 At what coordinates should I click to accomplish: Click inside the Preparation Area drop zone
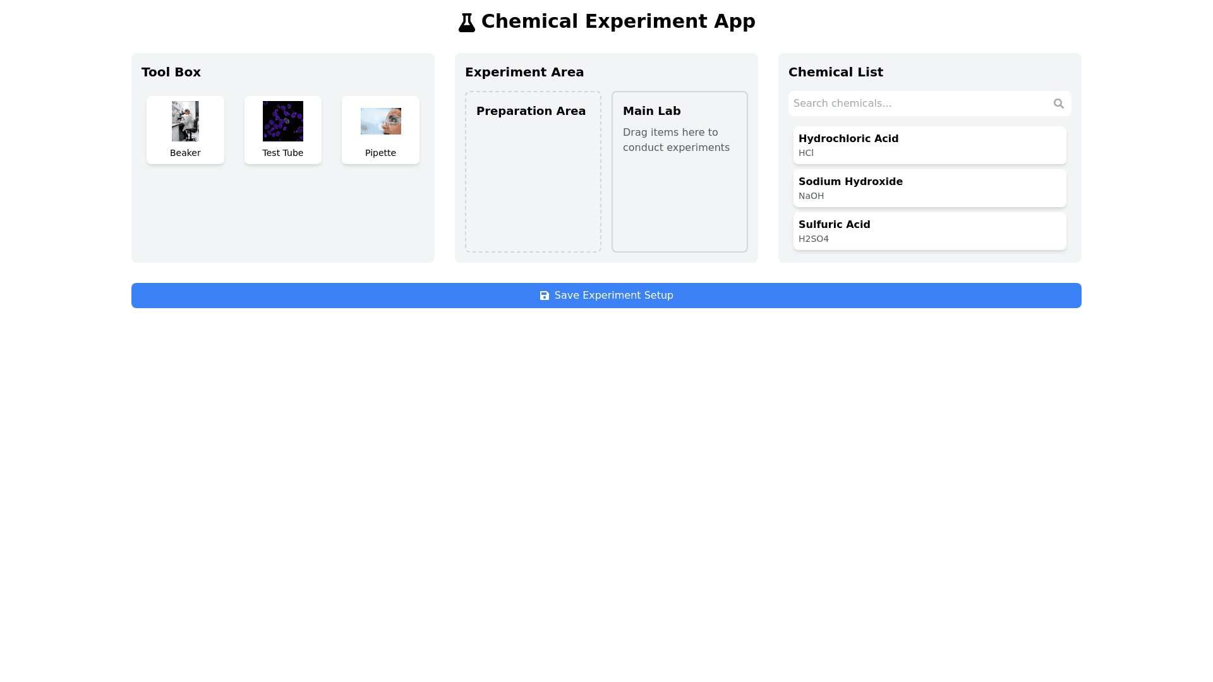pyautogui.click(x=533, y=189)
